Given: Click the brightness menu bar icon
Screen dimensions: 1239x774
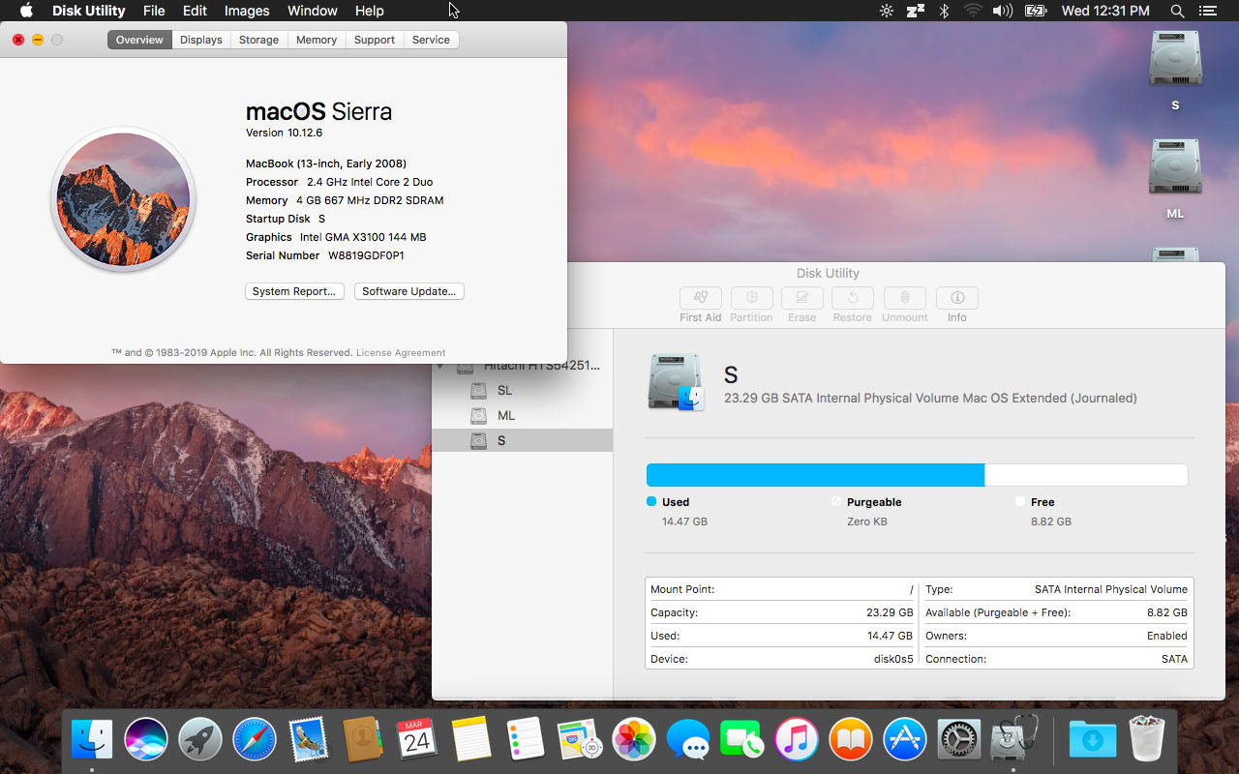Looking at the screenshot, I should [887, 11].
